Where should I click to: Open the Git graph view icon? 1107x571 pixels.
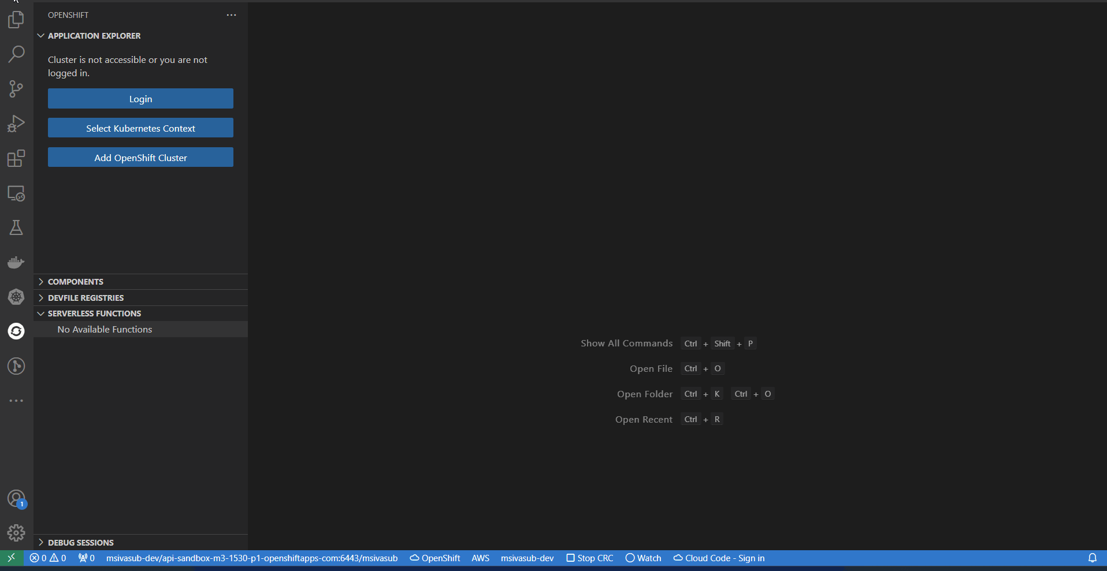[x=16, y=366]
